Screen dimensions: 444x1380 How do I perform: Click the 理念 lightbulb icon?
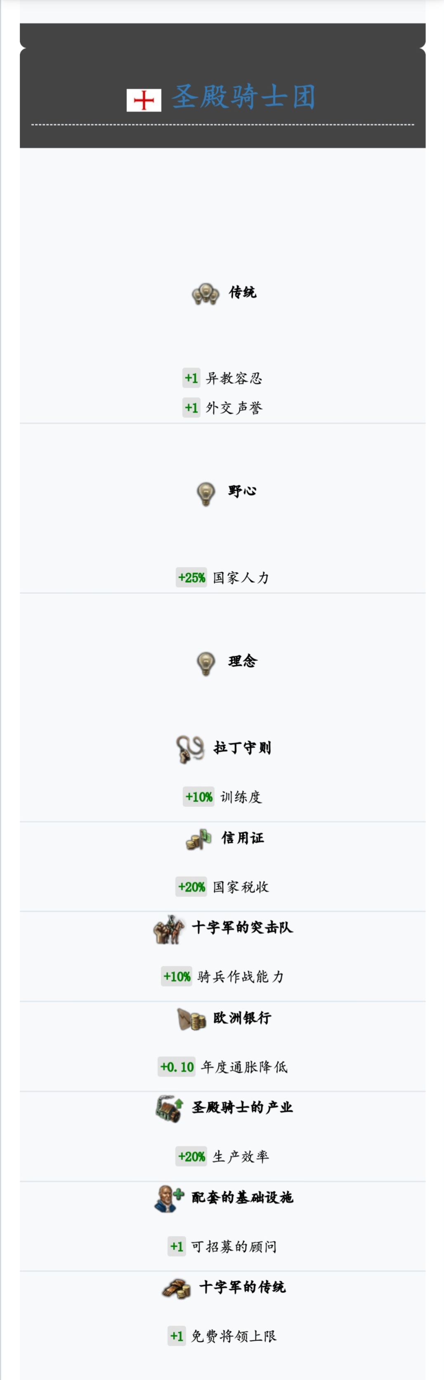[x=206, y=663]
